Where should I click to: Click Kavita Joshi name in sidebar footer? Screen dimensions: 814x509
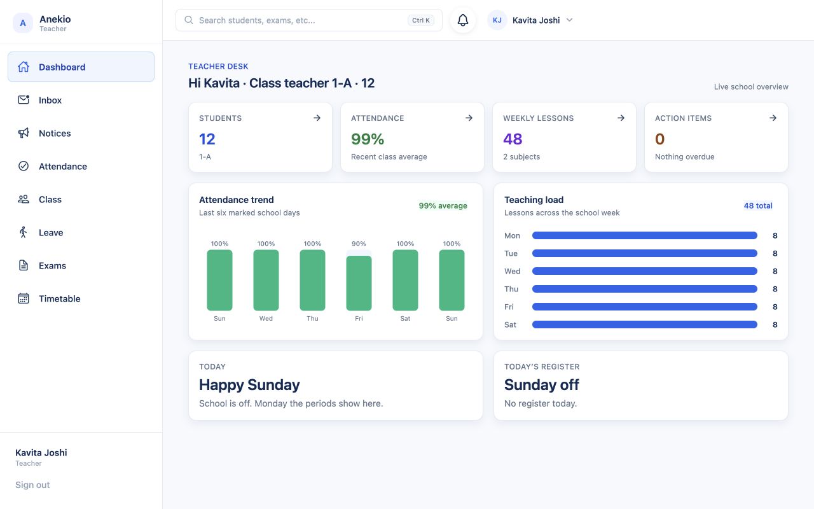pyautogui.click(x=41, y=452)
